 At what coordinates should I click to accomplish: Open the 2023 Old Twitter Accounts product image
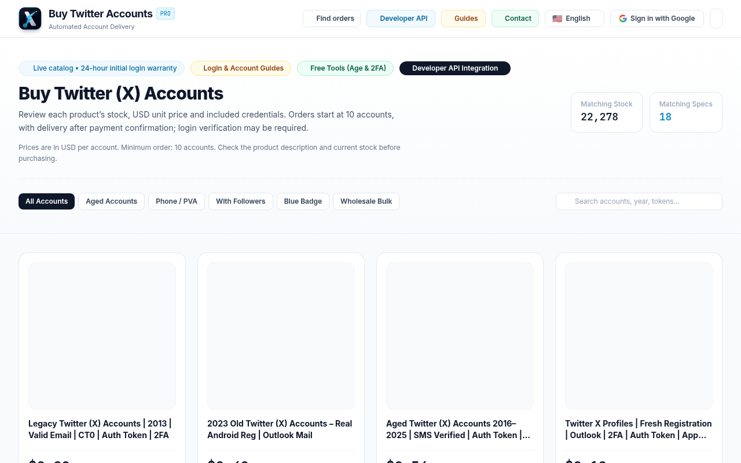(x=281, y=336)
